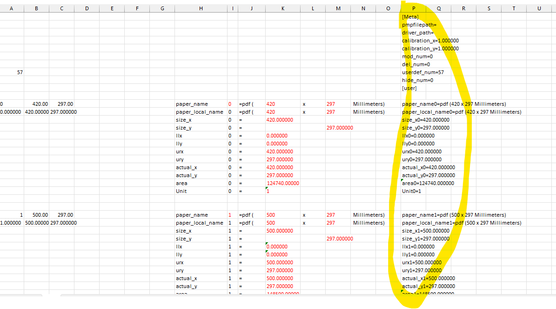Click the size_x1=500.000000 cell
The image size is (556, 309).
click(425, 231)
